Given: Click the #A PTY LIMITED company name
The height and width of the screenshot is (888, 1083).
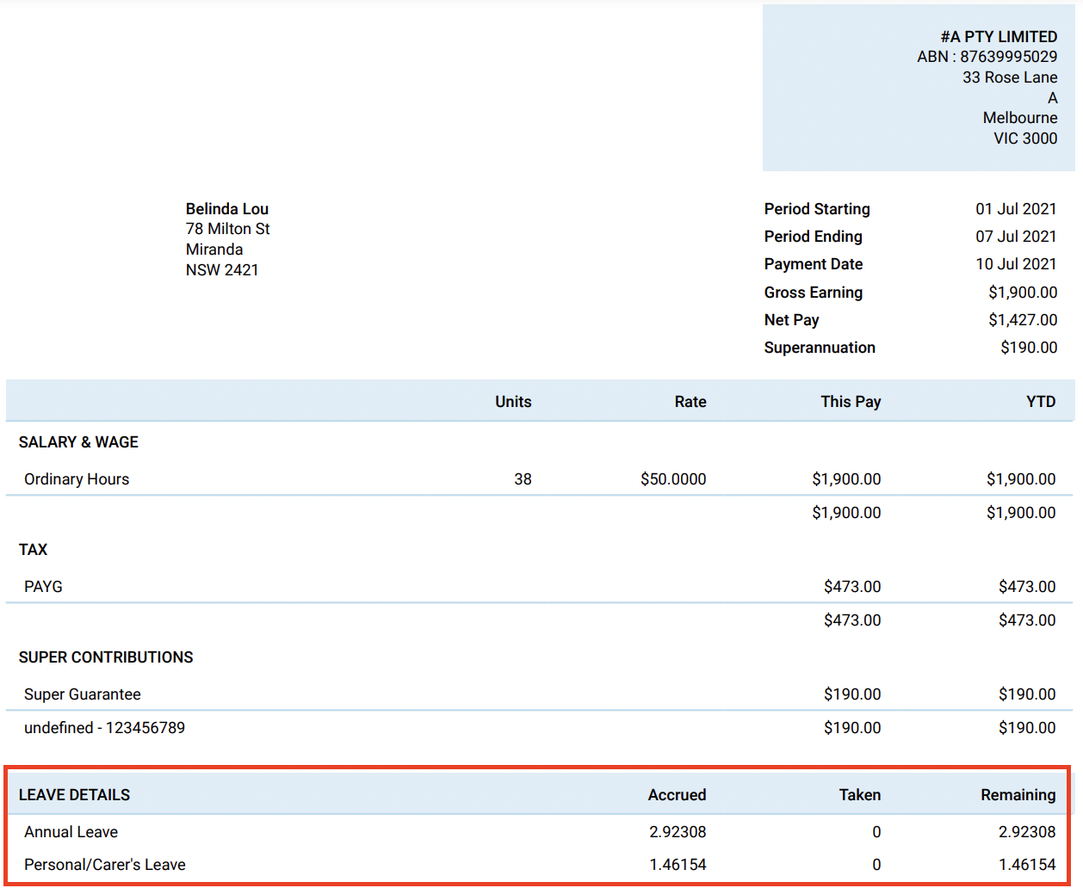Looking at the screenshot, I should tap(999, 36).
